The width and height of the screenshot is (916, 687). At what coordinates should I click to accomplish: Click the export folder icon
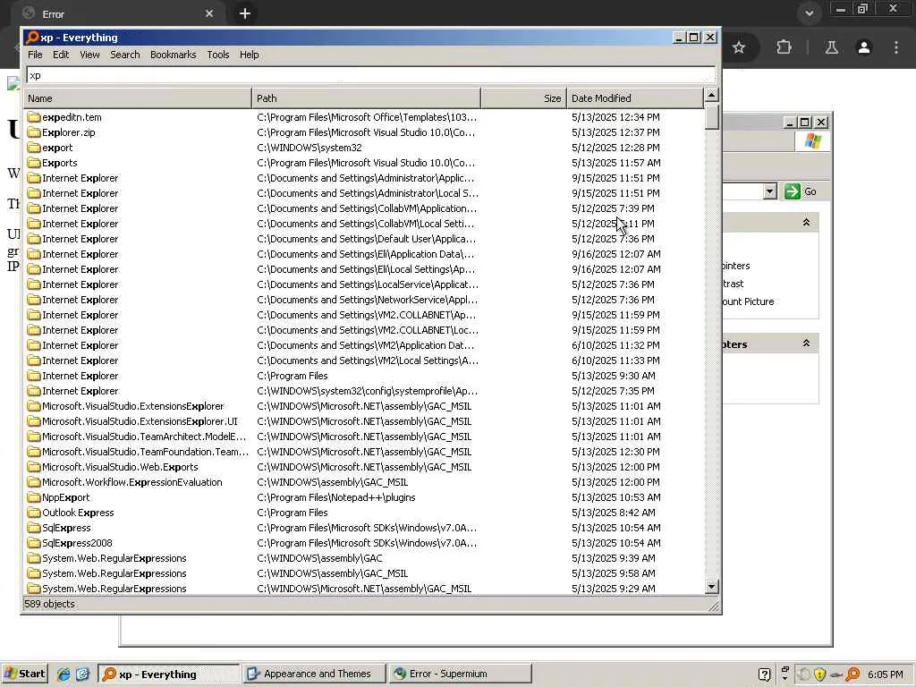click(x=34, y=148)
